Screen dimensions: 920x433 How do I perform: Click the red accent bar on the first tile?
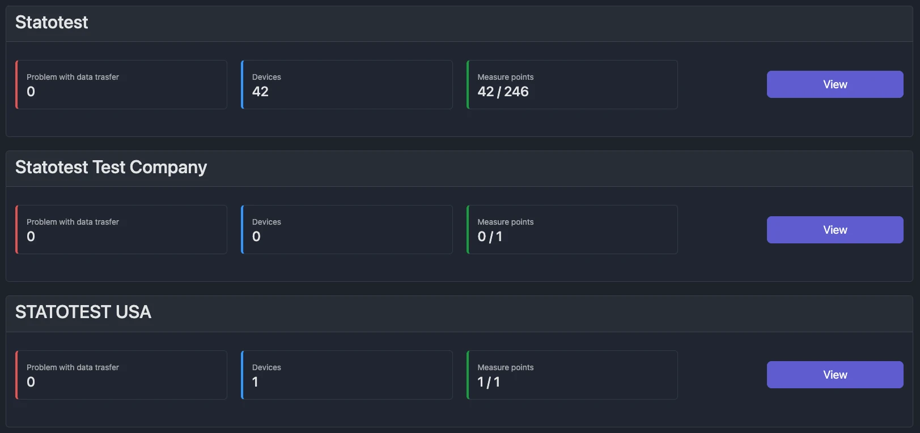pyautogui.click(x=16, y=84)
